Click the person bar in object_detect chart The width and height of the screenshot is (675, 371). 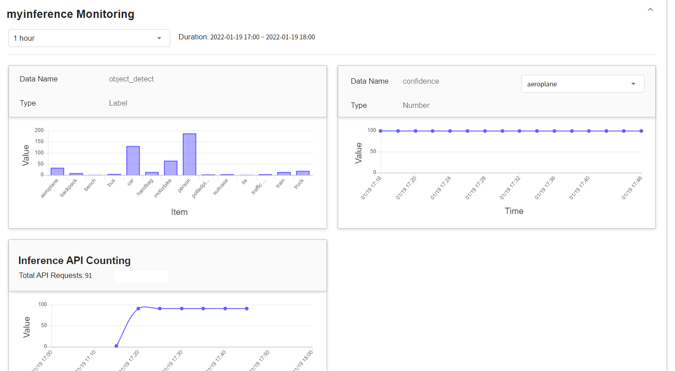pyautogui.click(x=189, y=154)
